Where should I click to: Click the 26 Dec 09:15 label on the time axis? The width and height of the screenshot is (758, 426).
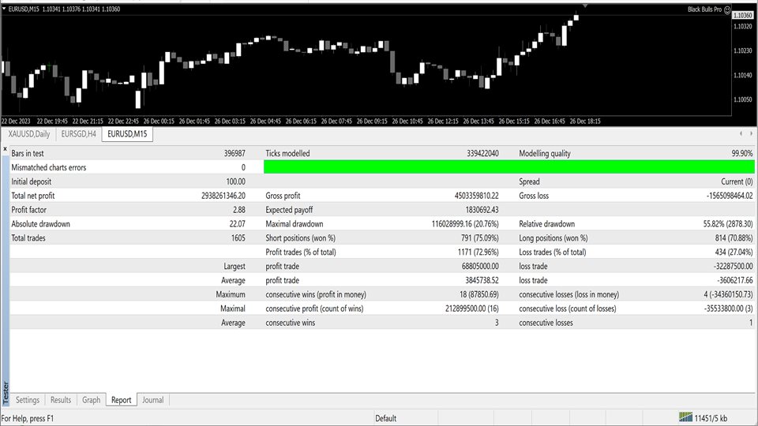[372, 121]
